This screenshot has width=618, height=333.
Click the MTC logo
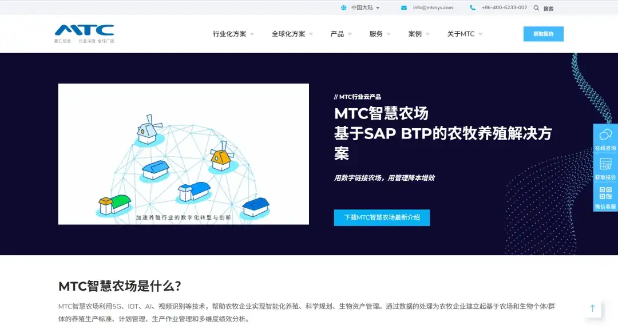(84, 33)
